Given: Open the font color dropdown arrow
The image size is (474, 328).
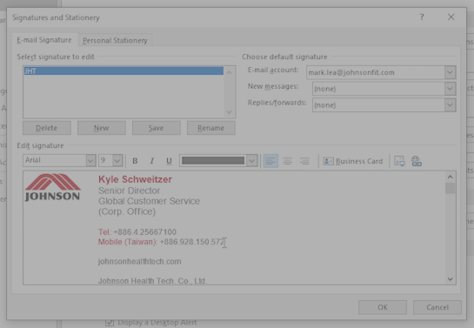Looking at the screenshot, I should (251, 161).
